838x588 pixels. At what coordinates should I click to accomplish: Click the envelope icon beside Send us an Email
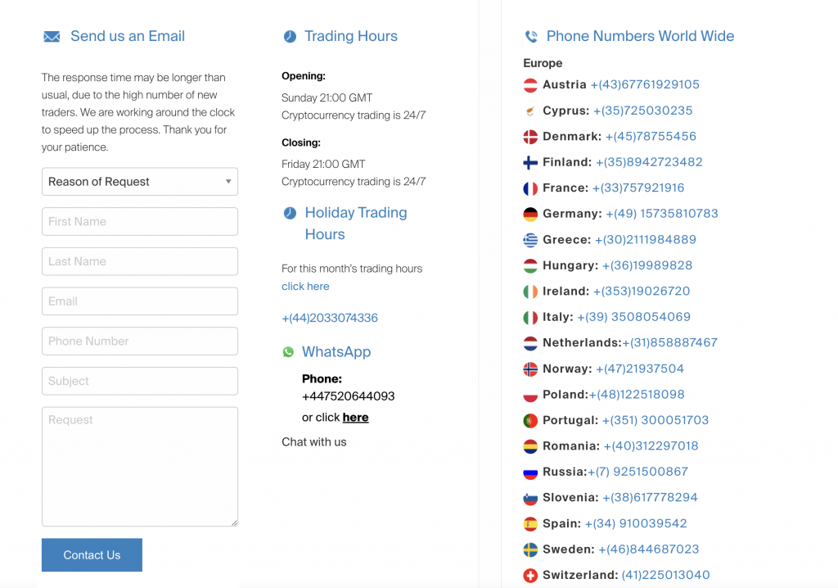click(x=52, y=37)
